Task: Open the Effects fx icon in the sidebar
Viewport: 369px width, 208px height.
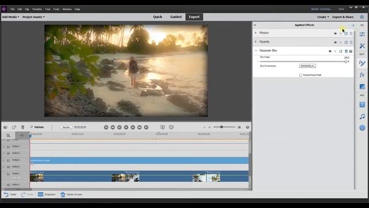Action: pyautogui.click(x=362, y=75)
